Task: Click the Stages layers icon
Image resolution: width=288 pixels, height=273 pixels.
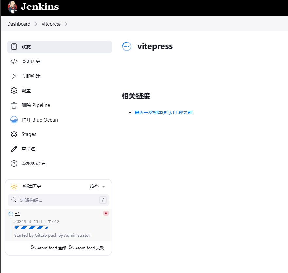Action: click(14, 134)
